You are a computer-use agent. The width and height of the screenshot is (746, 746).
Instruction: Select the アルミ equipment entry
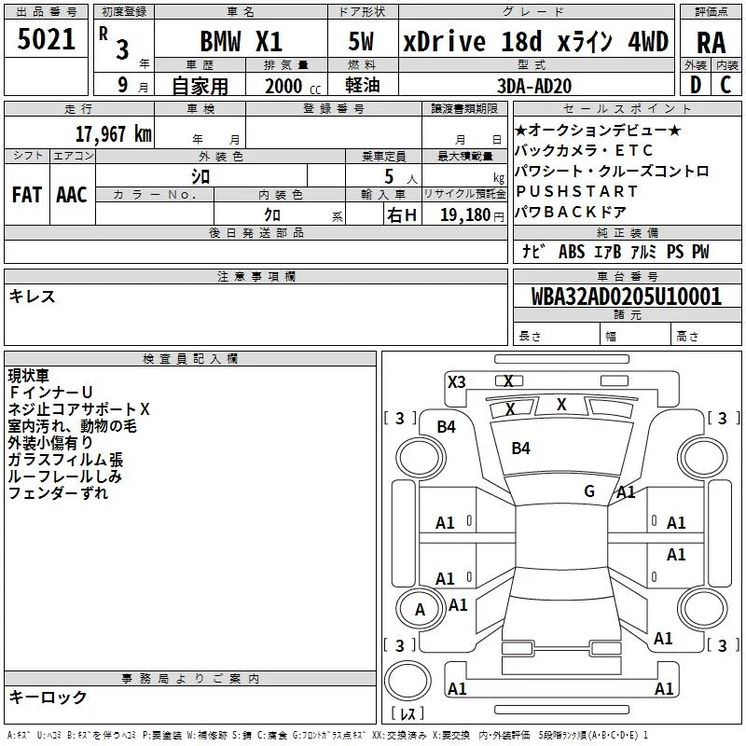click(643, 252)
